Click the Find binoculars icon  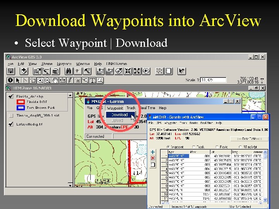[69, 71]
